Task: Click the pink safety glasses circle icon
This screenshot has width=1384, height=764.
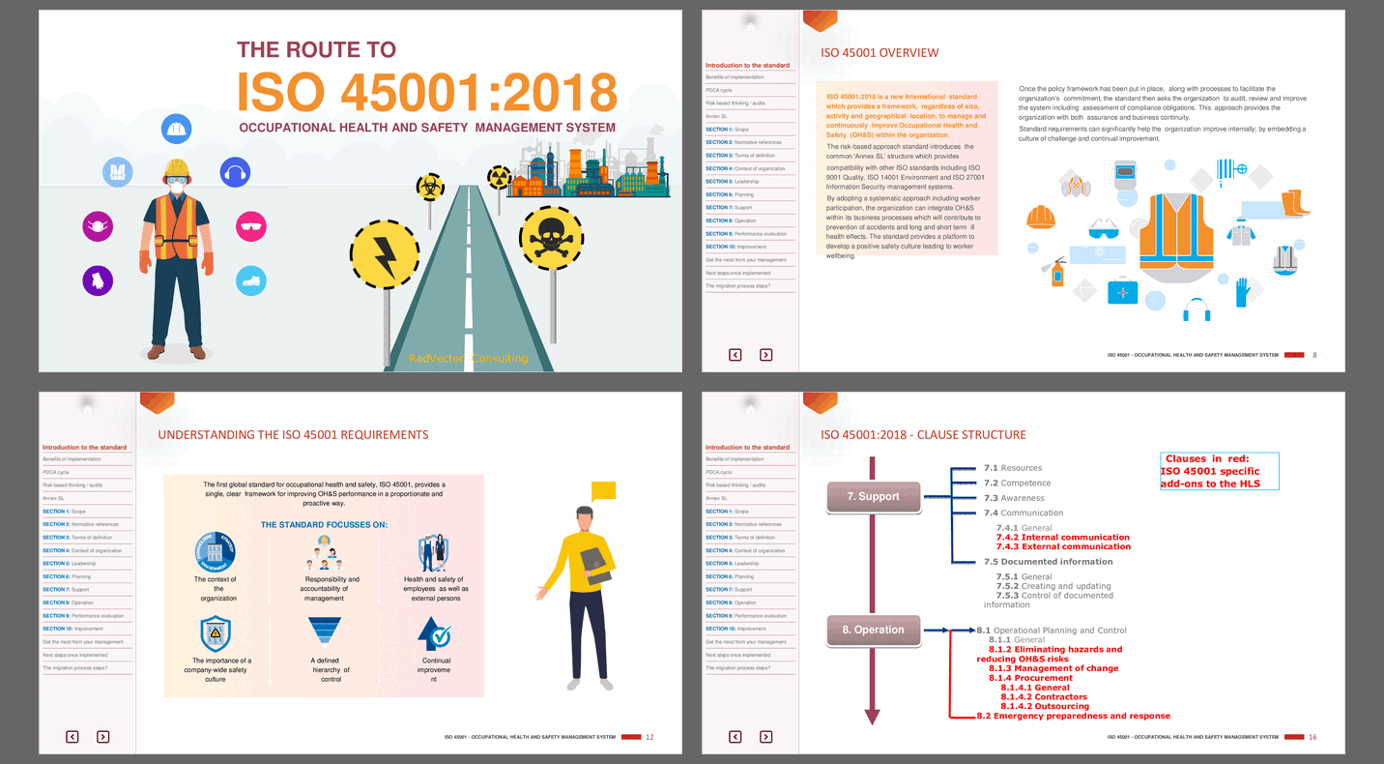Action: tap(250, 227)
